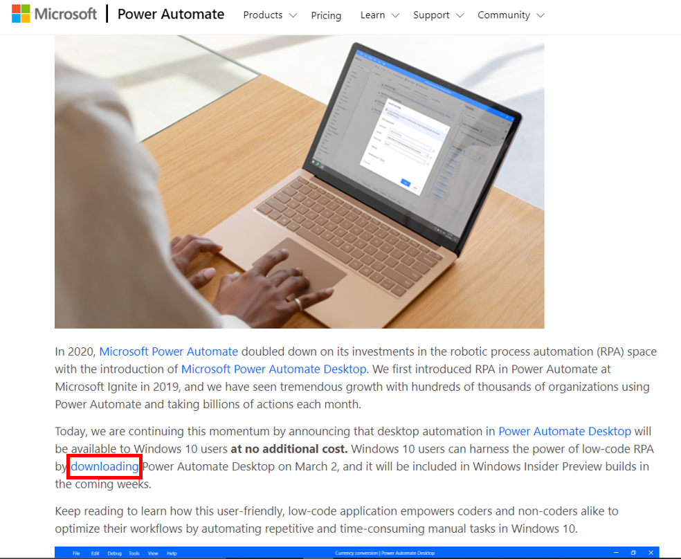Open the Pricing page
This screenshot has width=681, height=559.
[x=326, y=16]
